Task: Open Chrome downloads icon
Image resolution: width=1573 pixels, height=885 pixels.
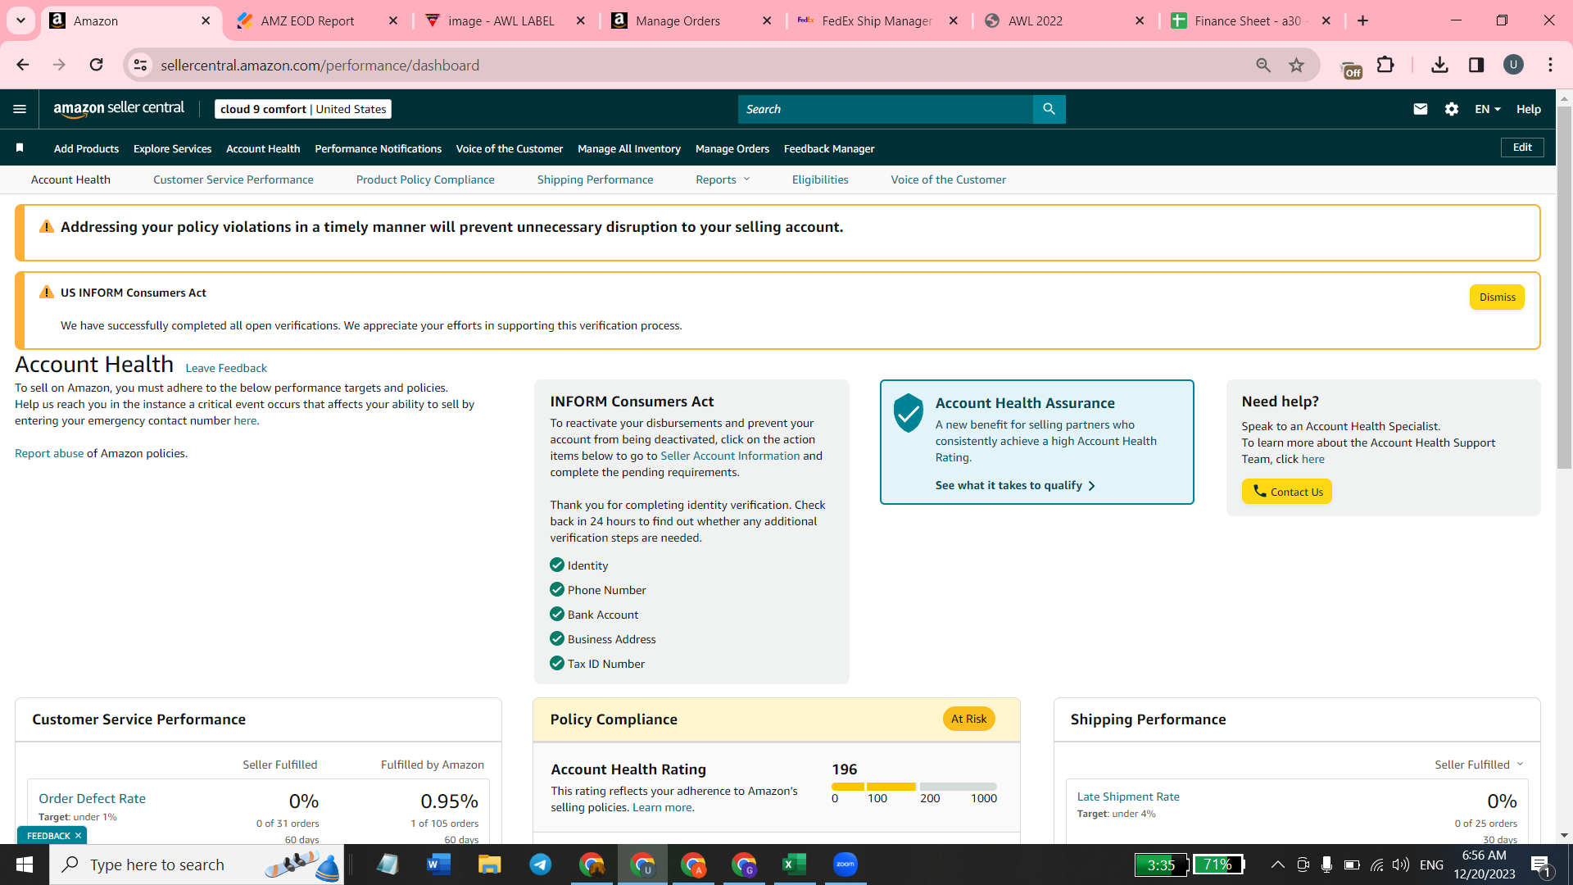Action: click(1439, 65)
